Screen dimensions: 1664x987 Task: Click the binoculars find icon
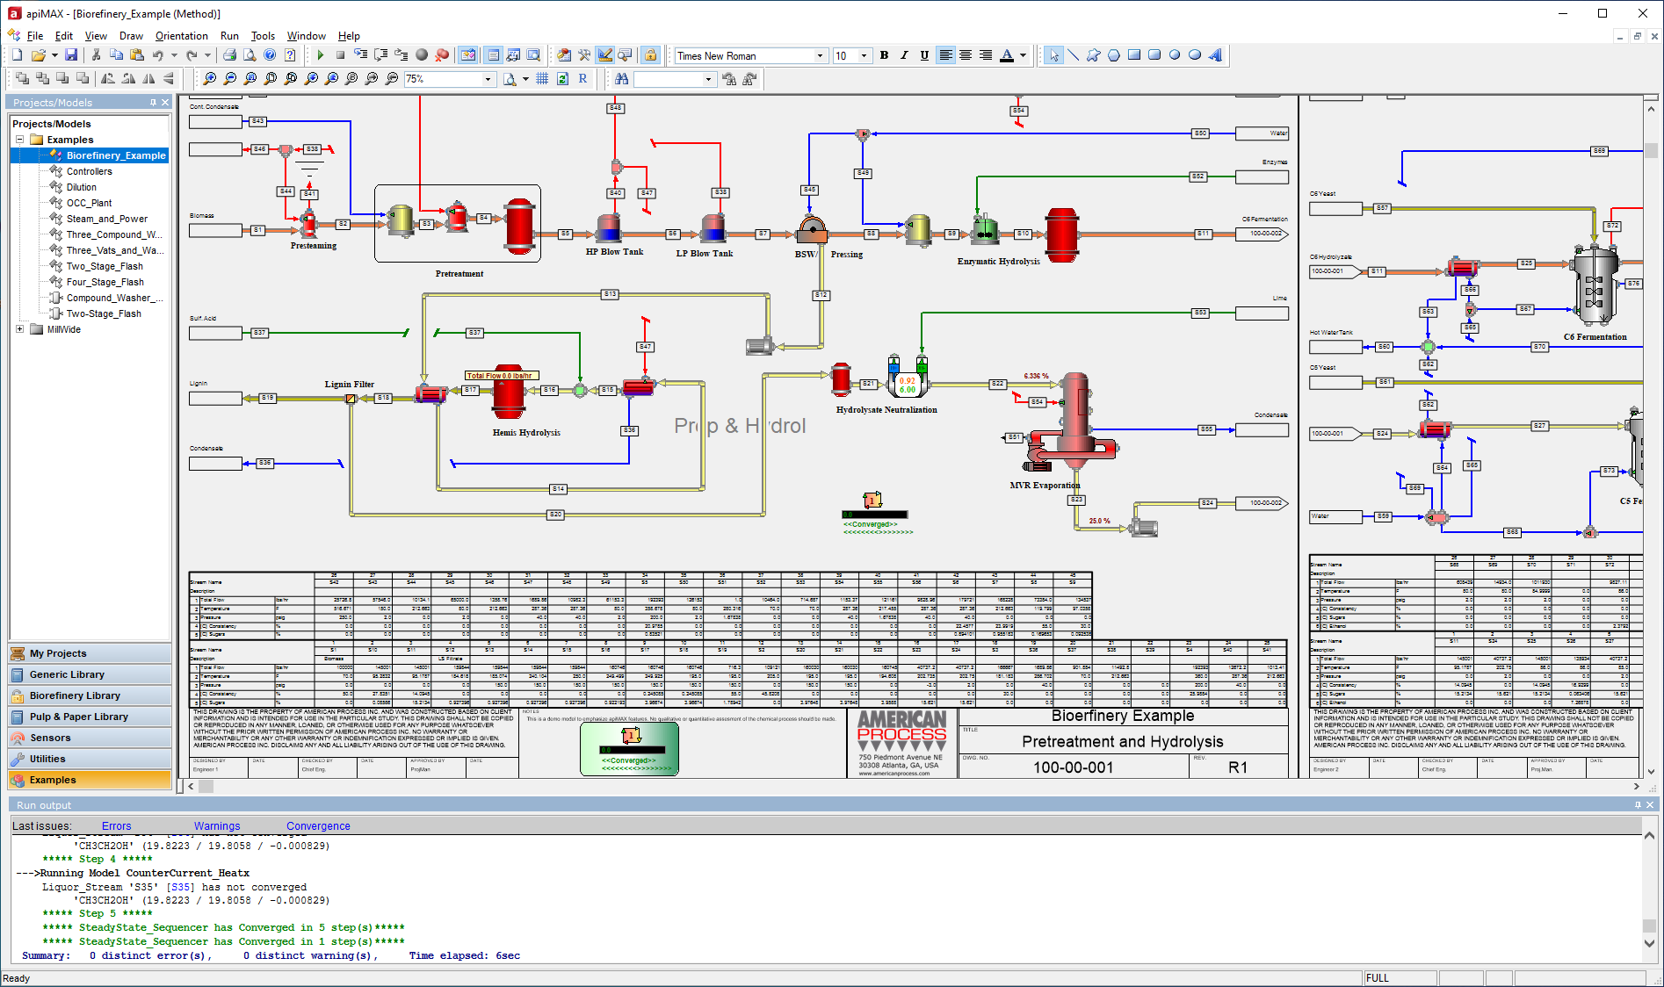click(x=622, y=79)
